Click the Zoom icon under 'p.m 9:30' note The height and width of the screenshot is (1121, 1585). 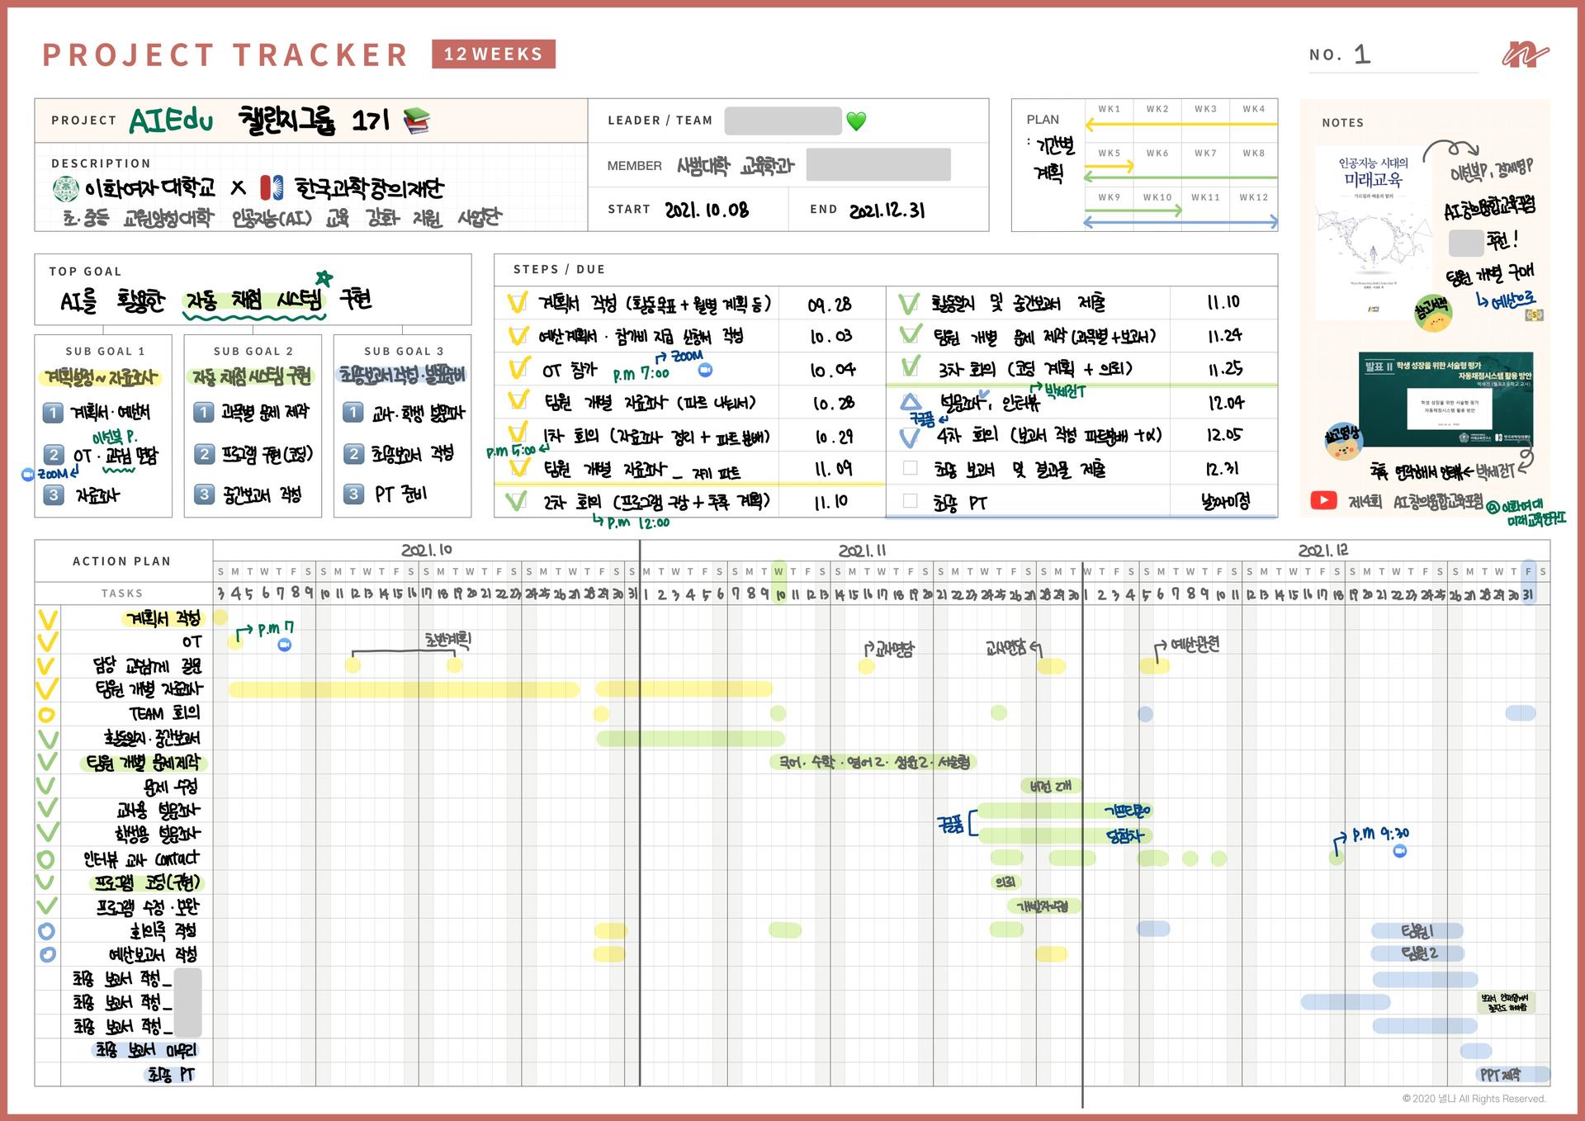click(x=1399, y=851)
